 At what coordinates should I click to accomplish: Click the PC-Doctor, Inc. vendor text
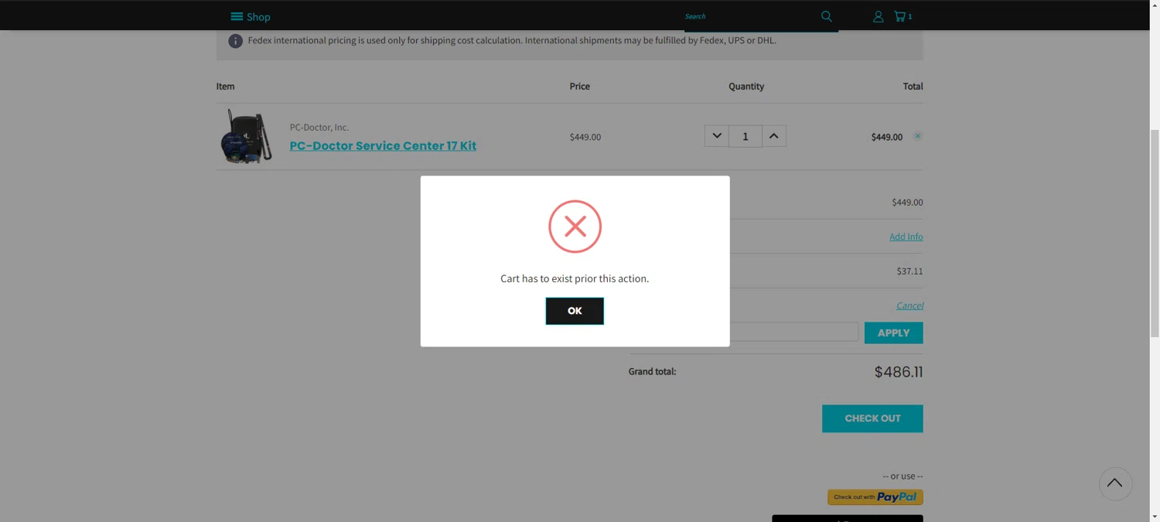[x=319, y=127]
